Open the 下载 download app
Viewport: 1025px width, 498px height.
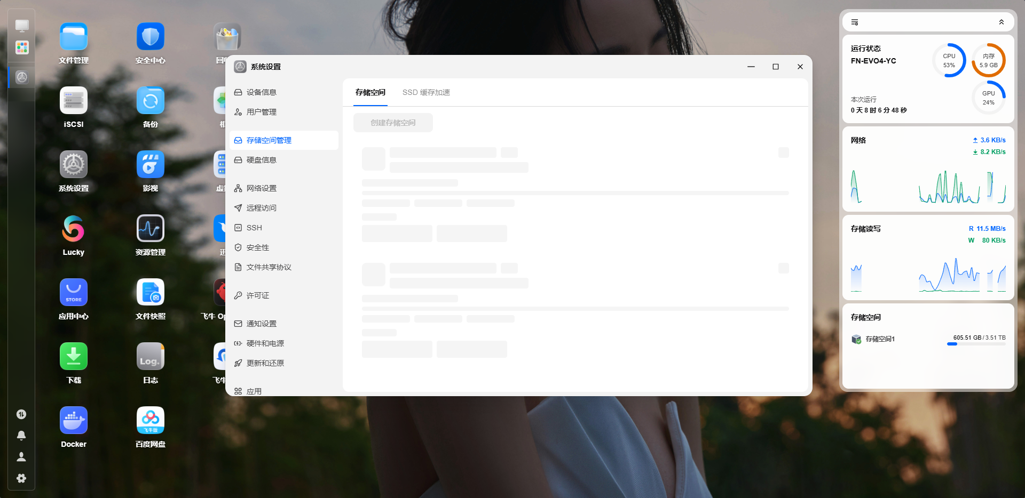(x=74, y=357)
